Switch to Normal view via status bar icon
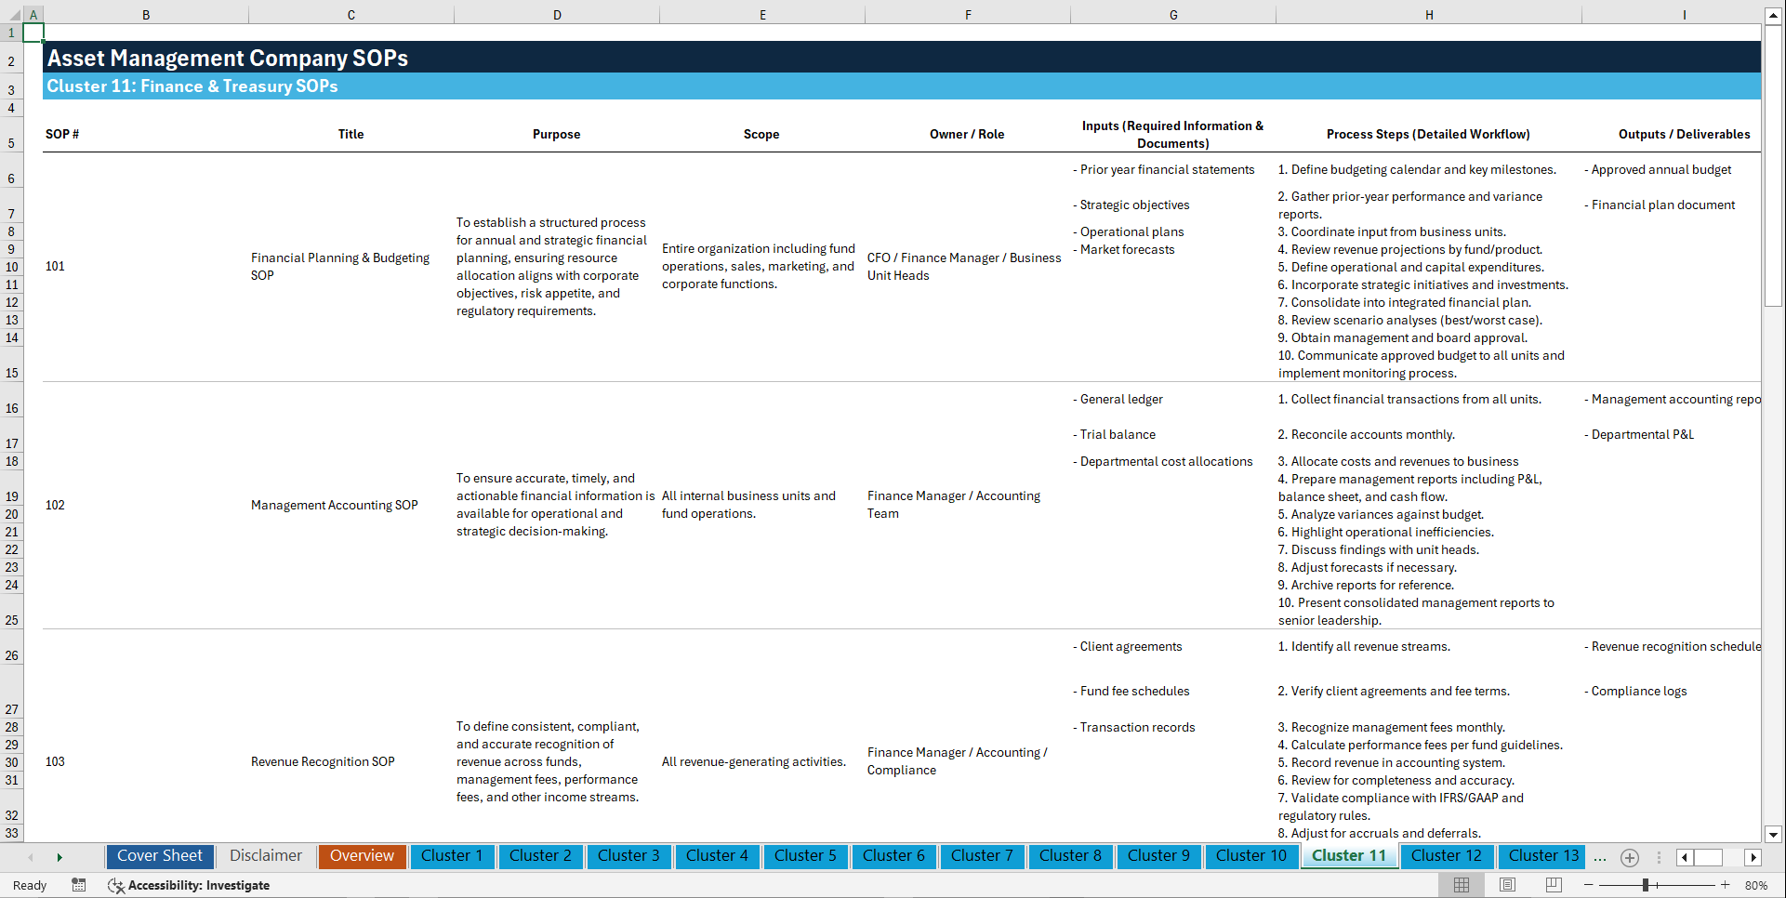Image resolution: width=1786 pixels, height=898 pixels. tap(1461, 885)
